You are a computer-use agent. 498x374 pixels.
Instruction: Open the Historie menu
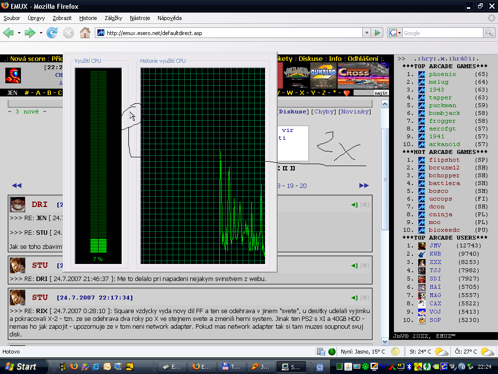[88, 18]
